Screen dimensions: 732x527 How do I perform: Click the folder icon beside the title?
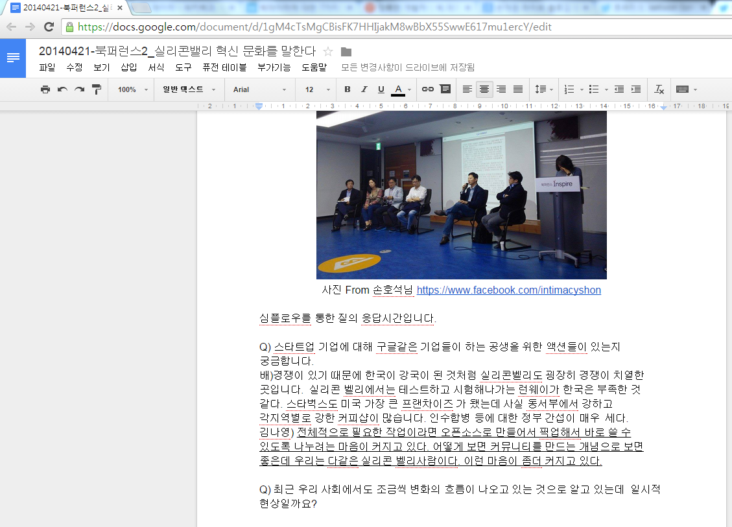pos(346,52)
